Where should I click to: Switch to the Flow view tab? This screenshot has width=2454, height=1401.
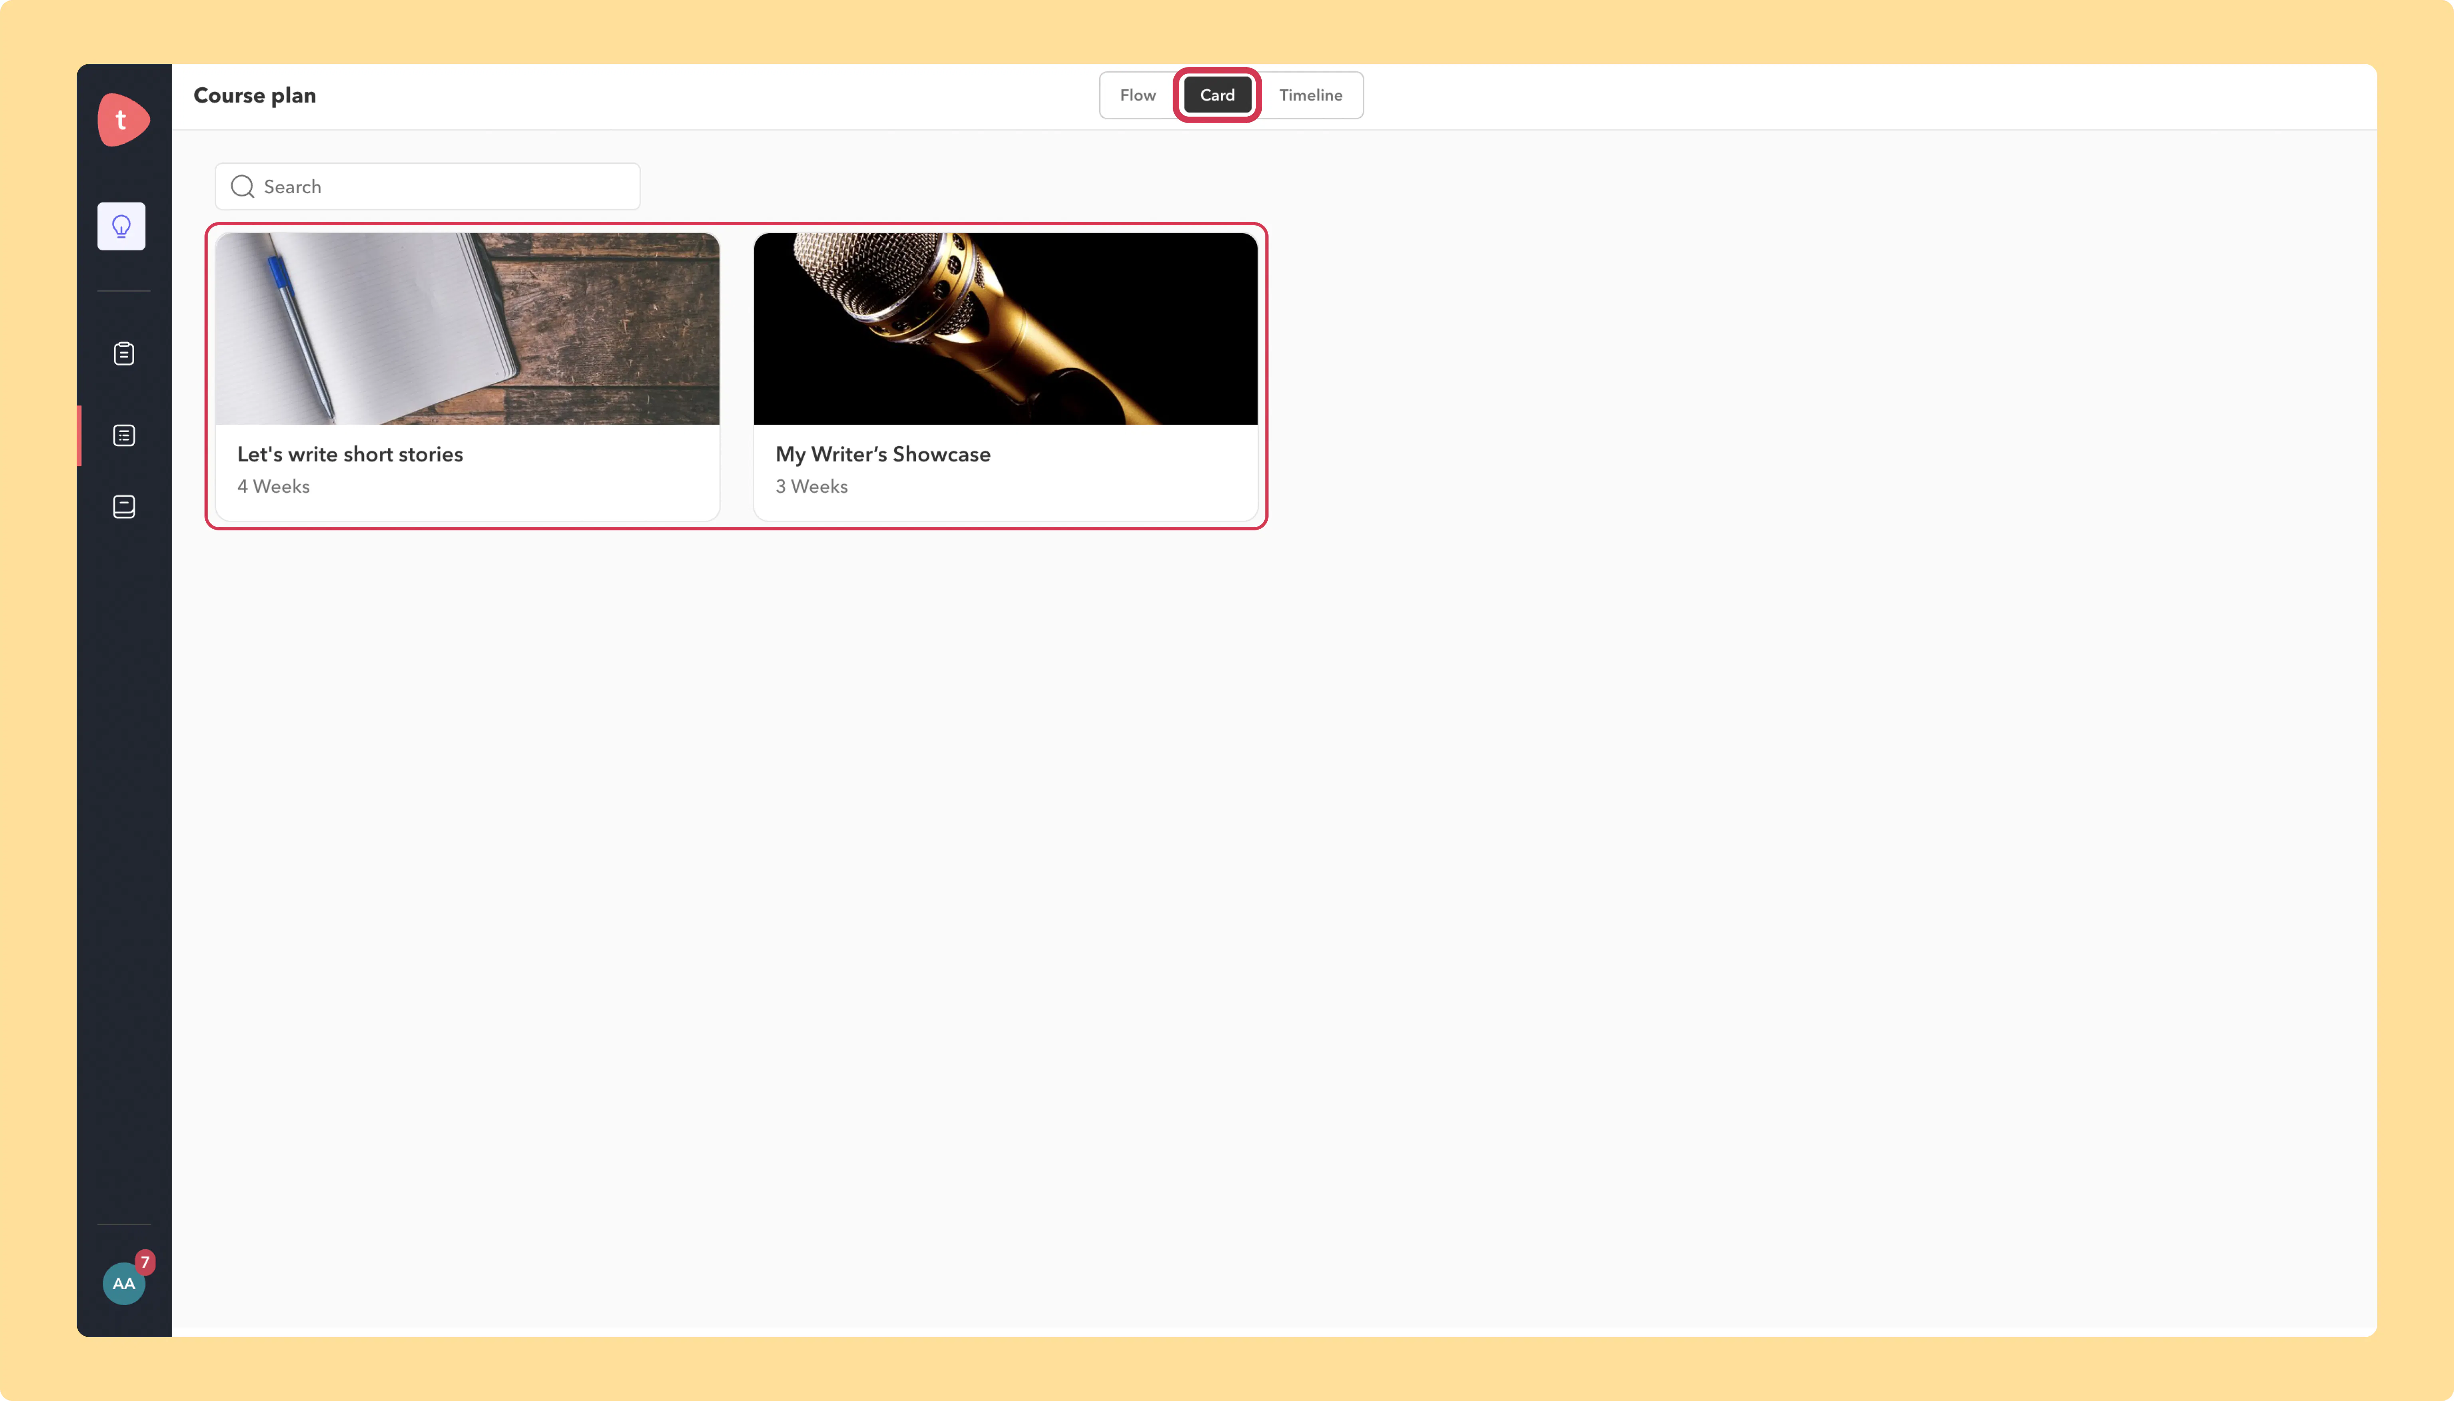1138,95
